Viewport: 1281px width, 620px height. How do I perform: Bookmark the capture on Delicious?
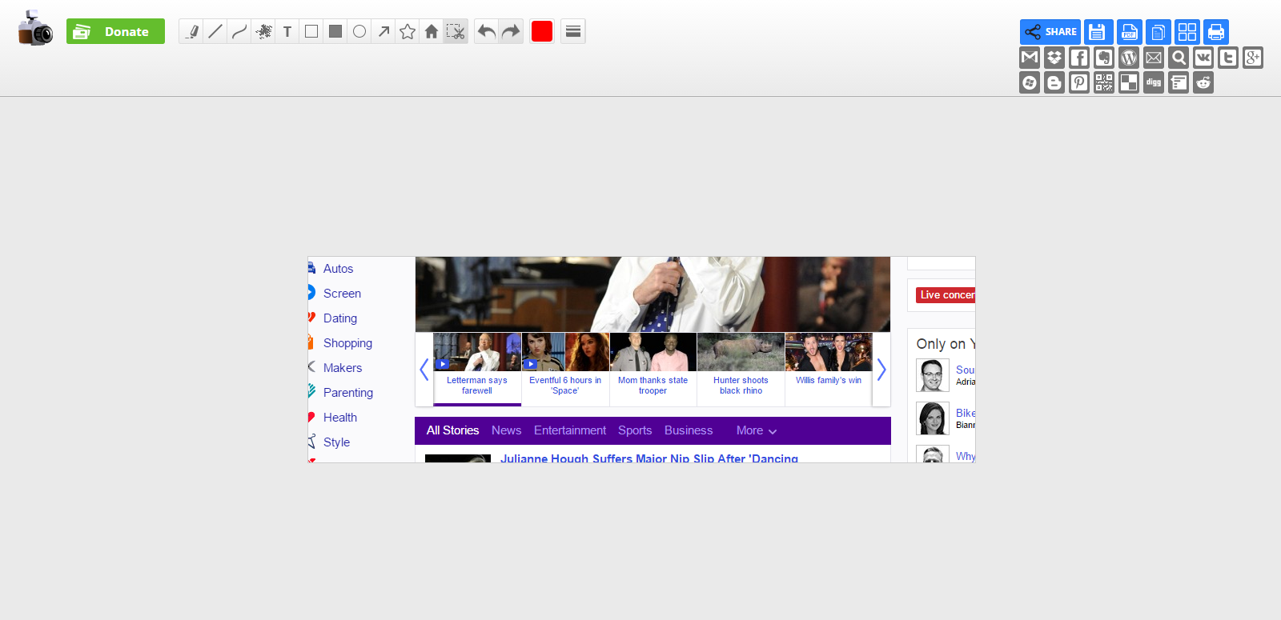(x=1129, y=82)
